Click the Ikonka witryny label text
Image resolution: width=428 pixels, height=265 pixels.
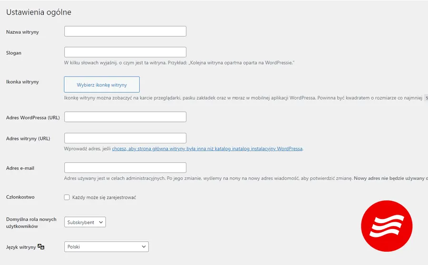tap(22, 82)
